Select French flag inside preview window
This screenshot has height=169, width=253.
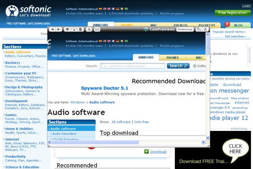point(113,41)
